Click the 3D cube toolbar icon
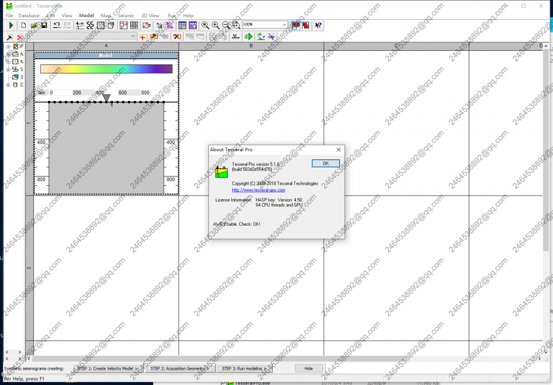Screen dimensions: 553x385 [111, 25]
